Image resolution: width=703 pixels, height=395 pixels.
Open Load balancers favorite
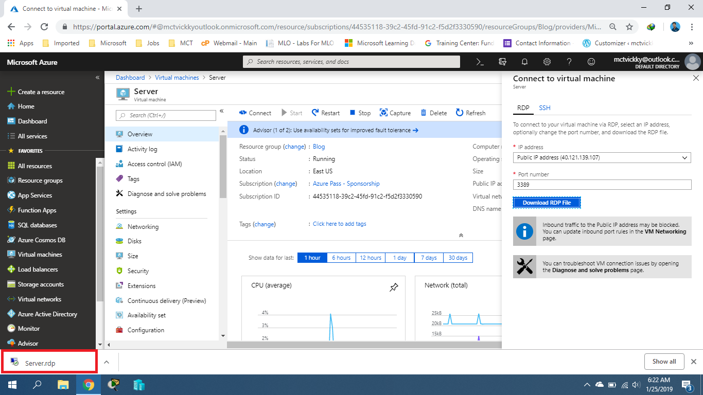tap(32, 270)
